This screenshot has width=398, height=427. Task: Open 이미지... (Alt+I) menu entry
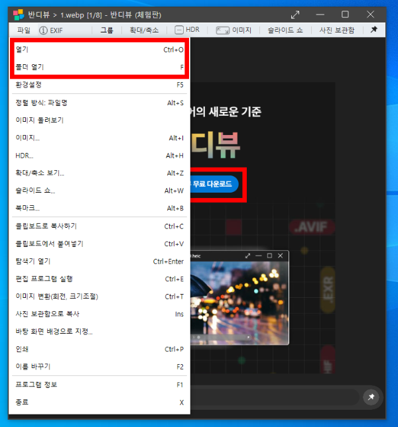point(99,138)
